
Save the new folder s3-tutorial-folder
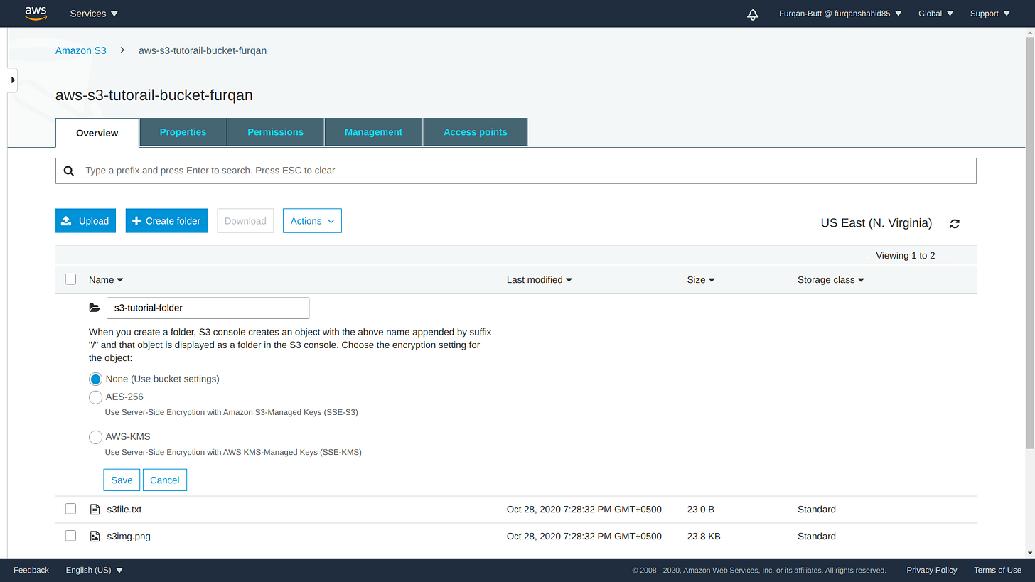point(121,480)
